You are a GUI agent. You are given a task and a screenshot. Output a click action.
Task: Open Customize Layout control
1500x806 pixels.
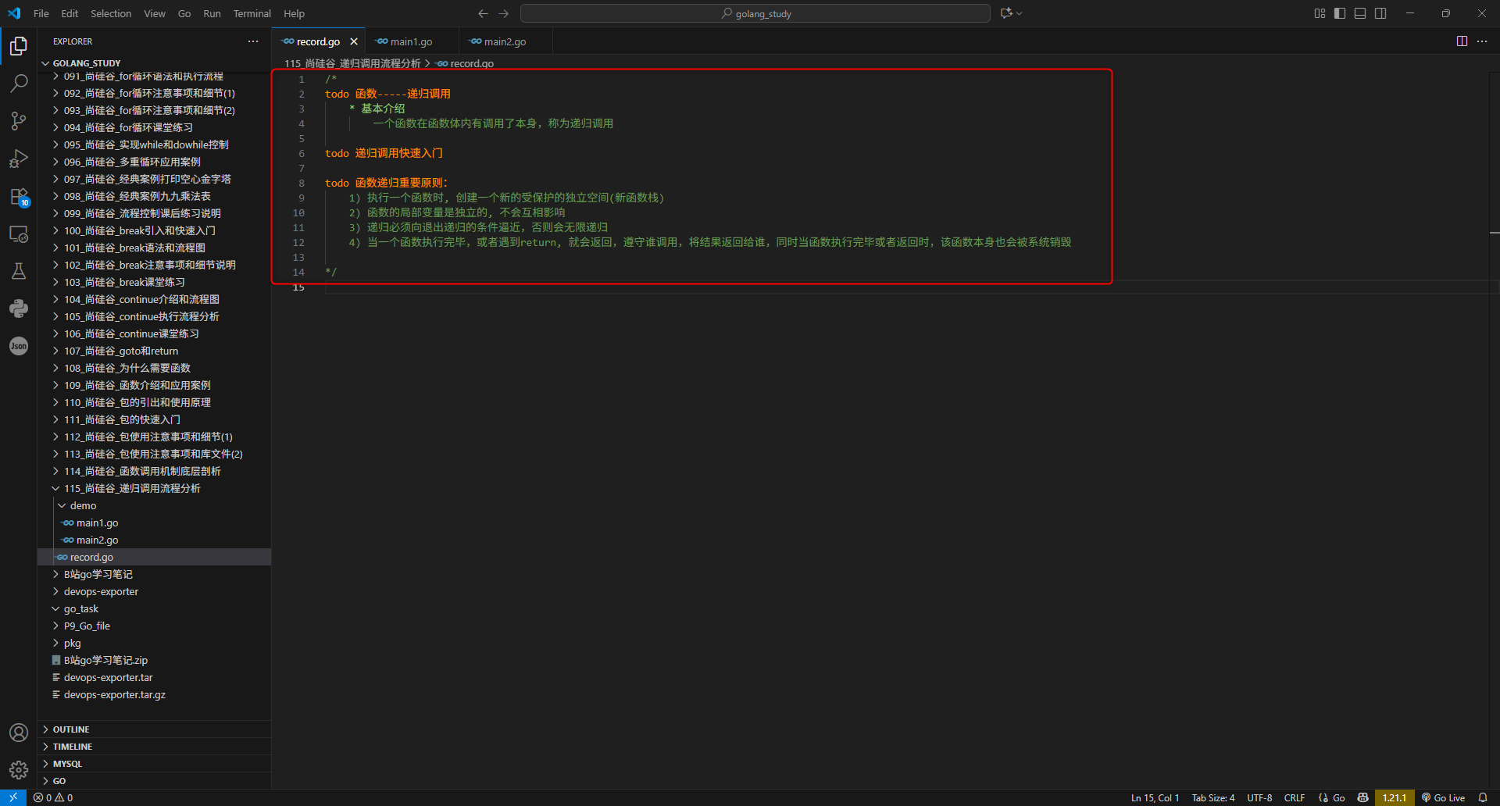point(1320,13)
